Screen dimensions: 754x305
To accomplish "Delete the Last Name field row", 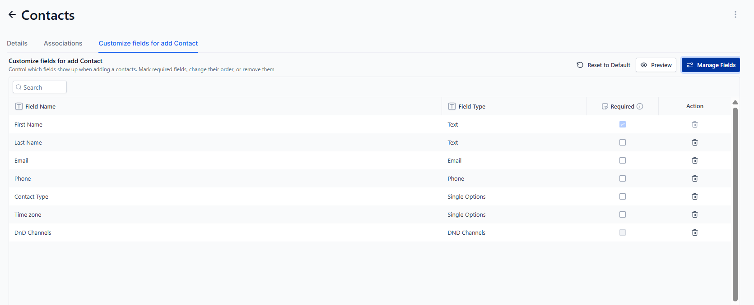I will [x=695, y=142].
